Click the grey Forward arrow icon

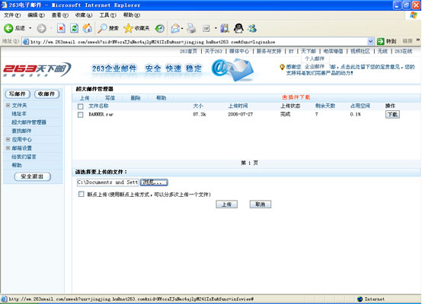(x=41, y=28)
